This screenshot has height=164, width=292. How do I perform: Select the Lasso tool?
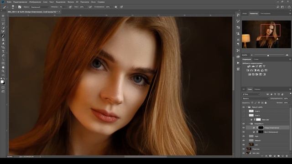tap(3, 24)
